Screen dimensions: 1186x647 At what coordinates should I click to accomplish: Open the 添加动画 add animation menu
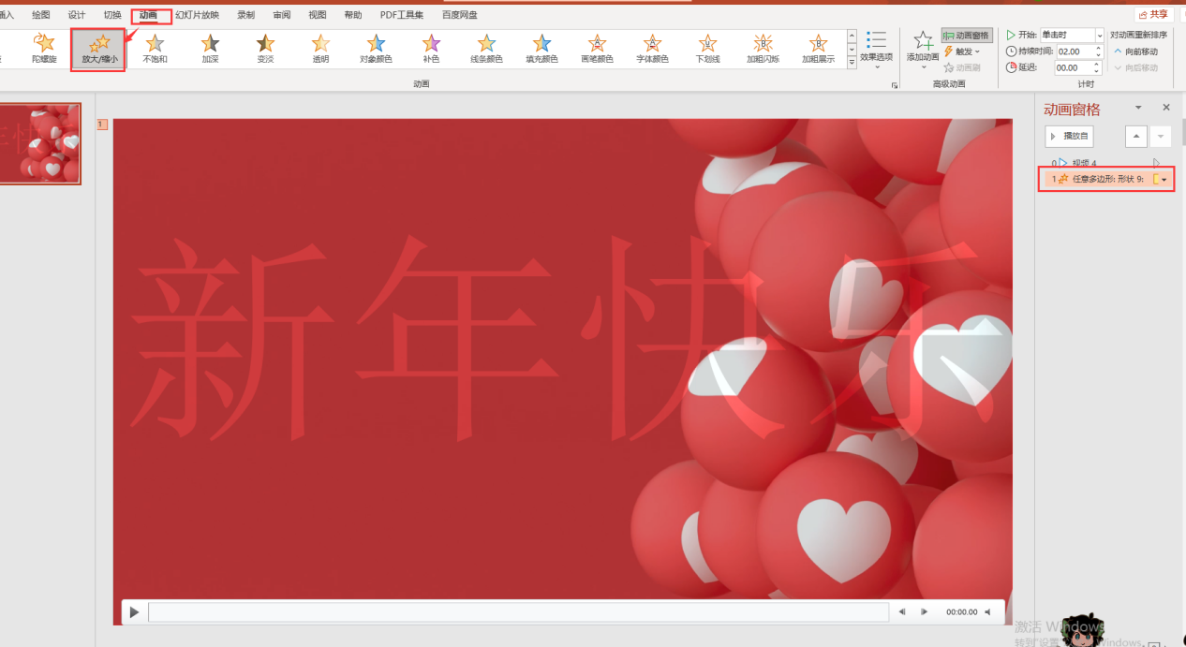point(923,49)
